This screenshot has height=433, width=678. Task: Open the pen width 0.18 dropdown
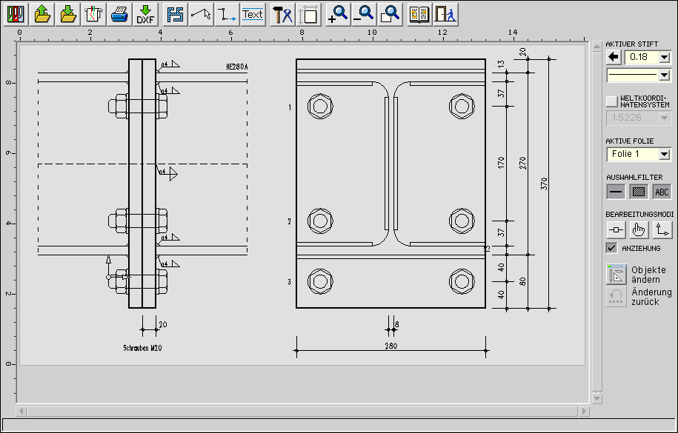pos(664,57)
